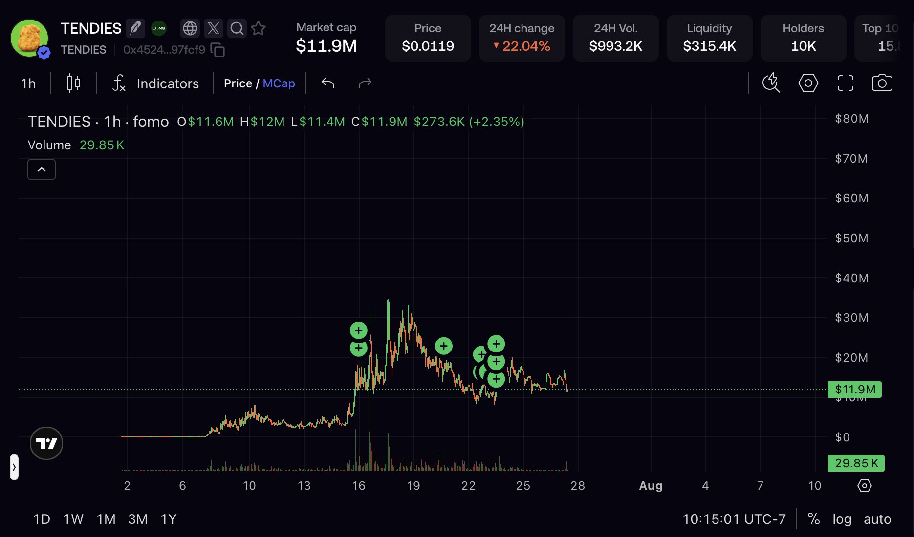Select the 1W date range

point(73,519)
